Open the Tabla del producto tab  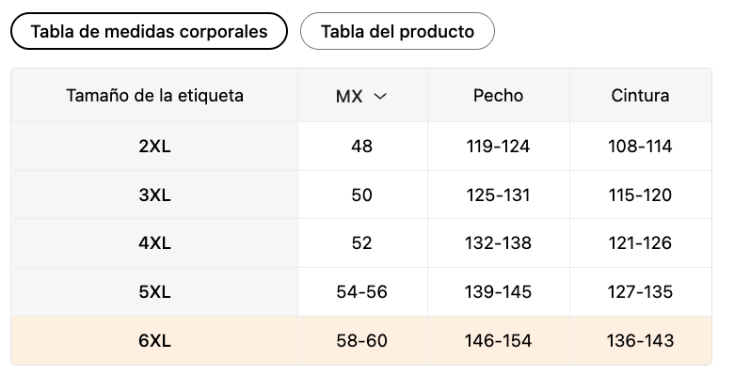click(x=397, y=31)
